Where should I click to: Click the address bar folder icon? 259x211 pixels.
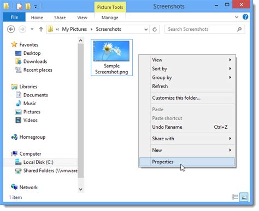(50, 29)
